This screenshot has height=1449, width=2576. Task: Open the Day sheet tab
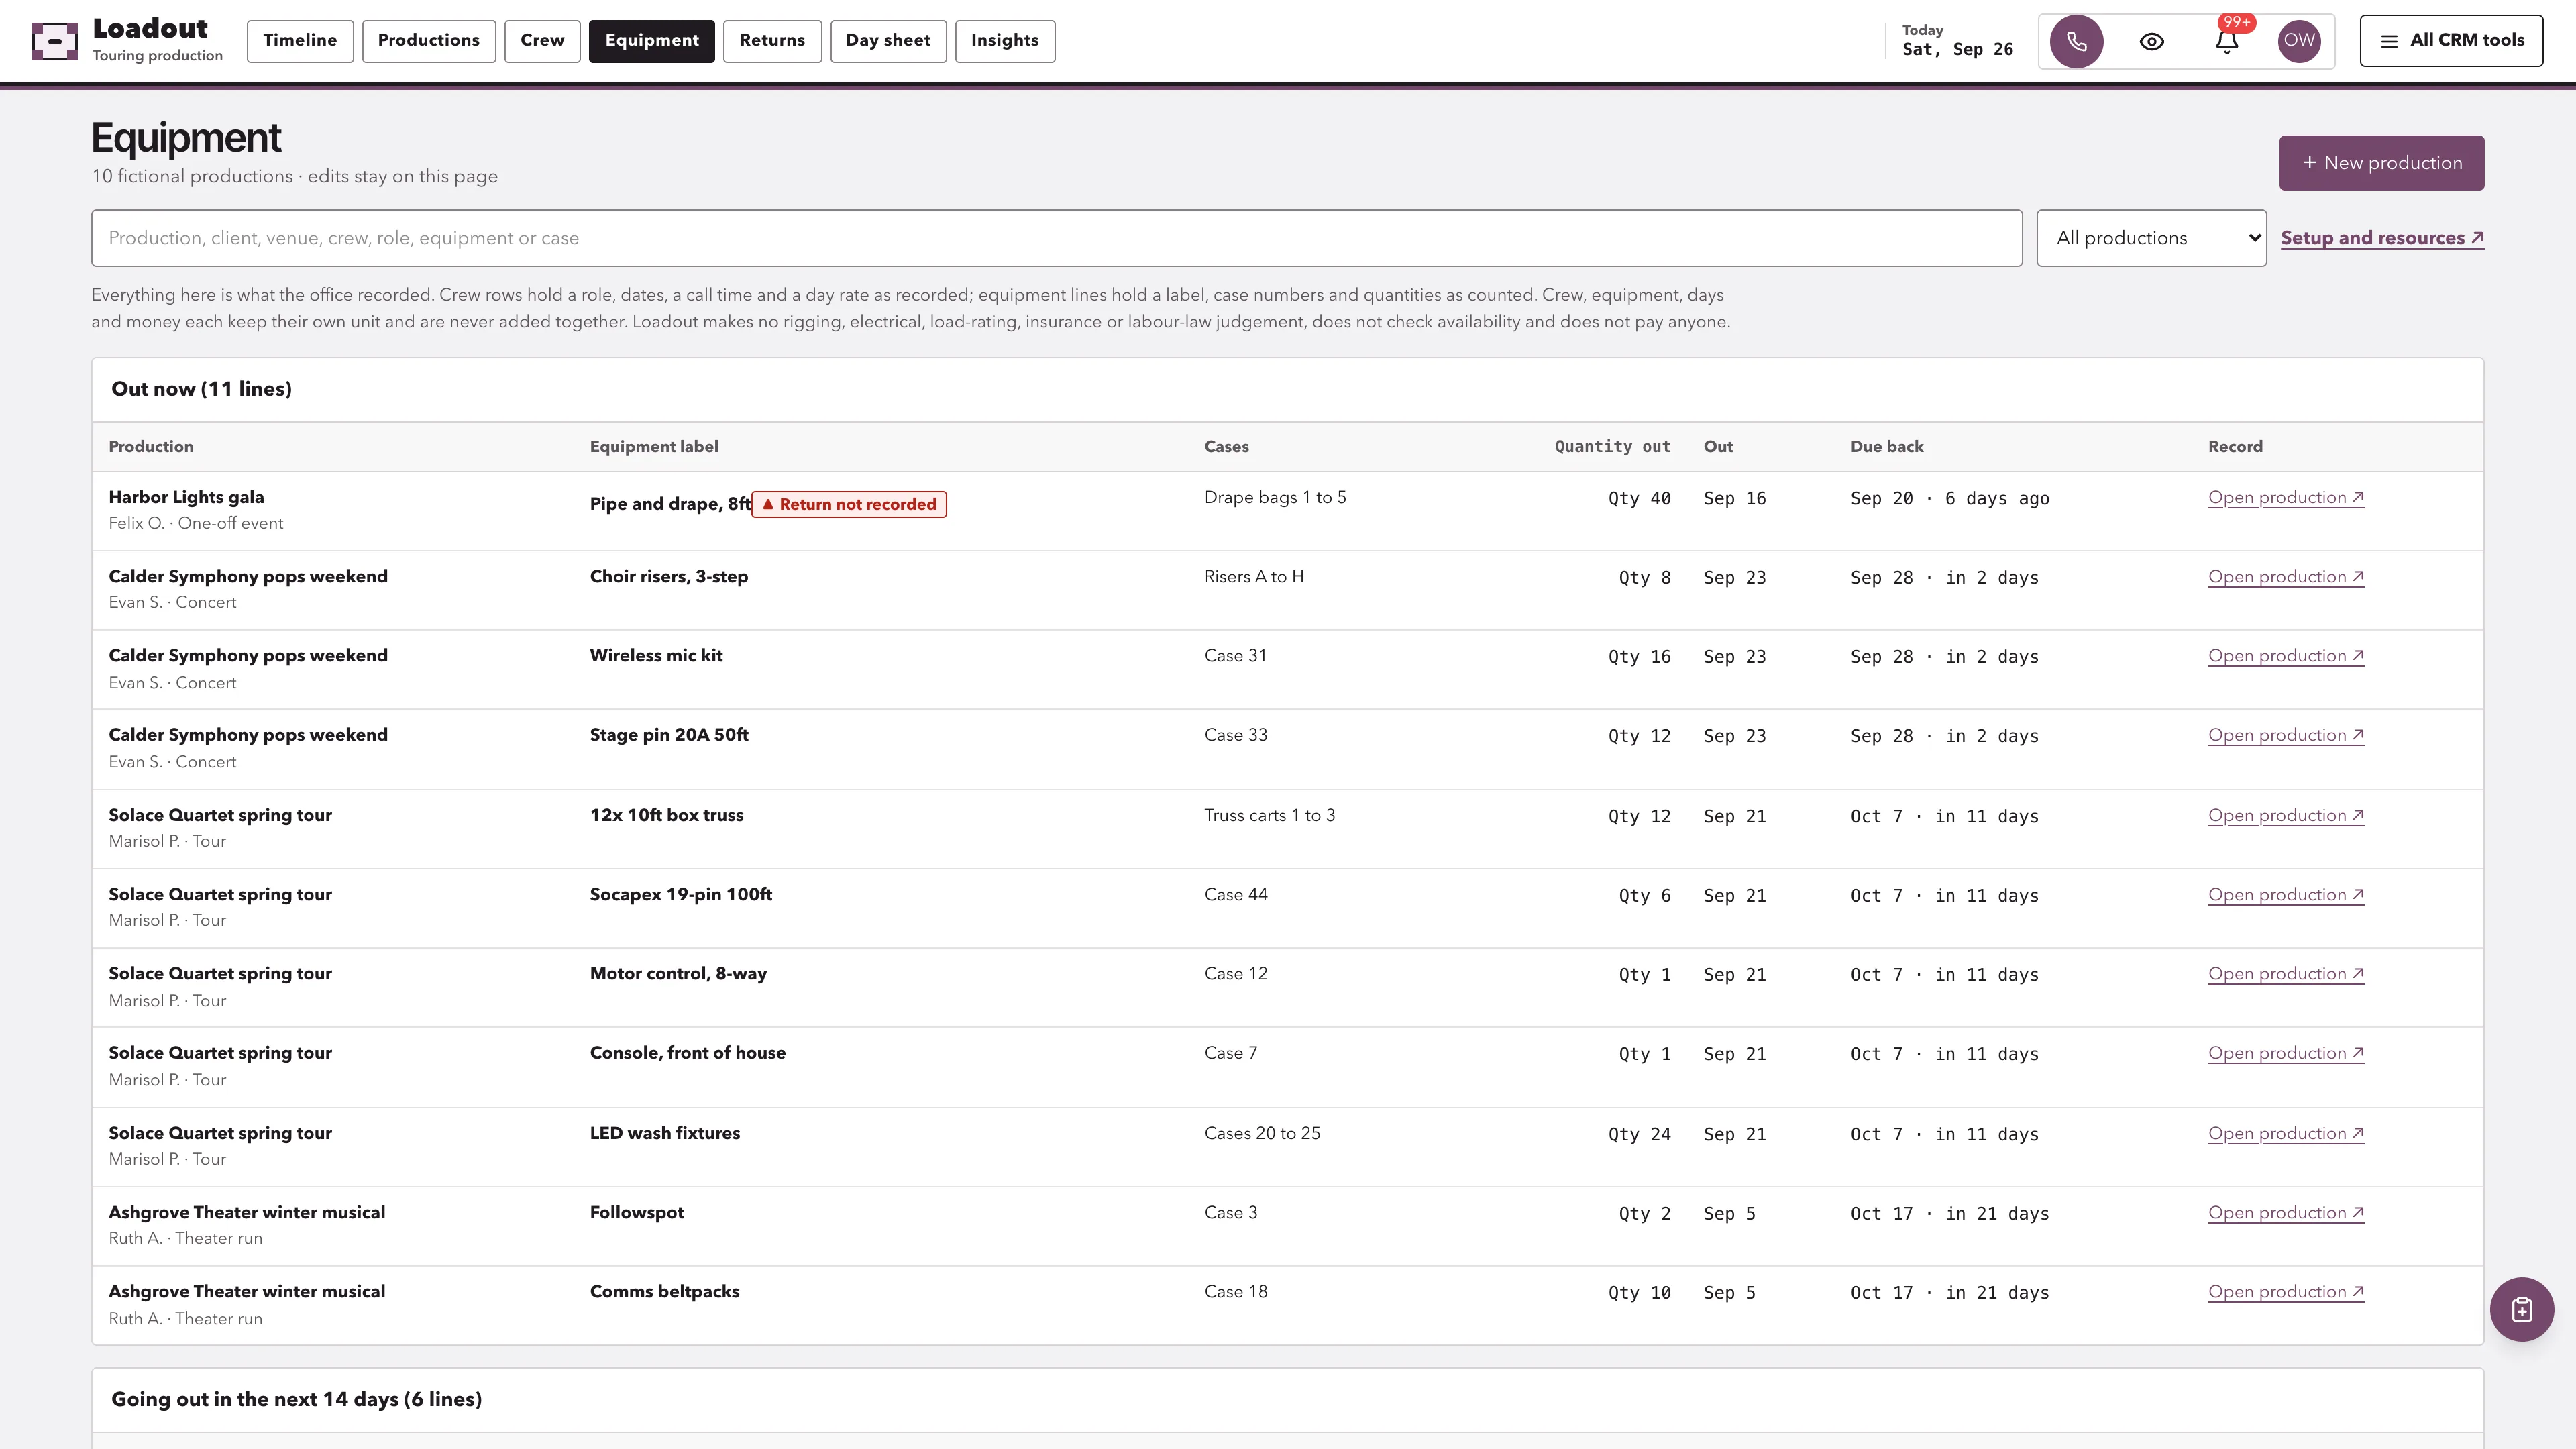coord(888,41)
